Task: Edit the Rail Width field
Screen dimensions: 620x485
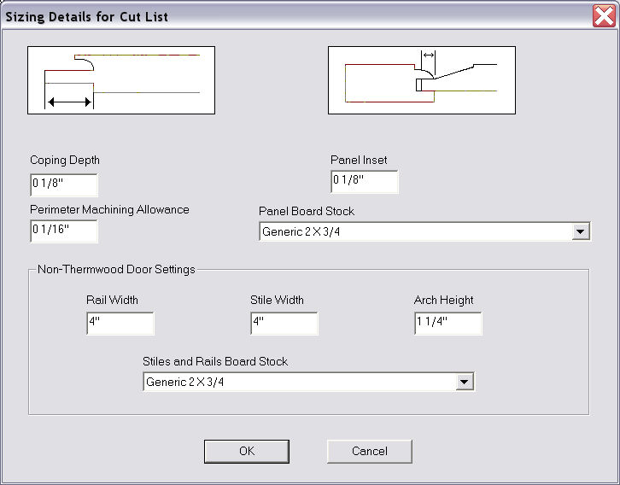Action: pos(120,323)
